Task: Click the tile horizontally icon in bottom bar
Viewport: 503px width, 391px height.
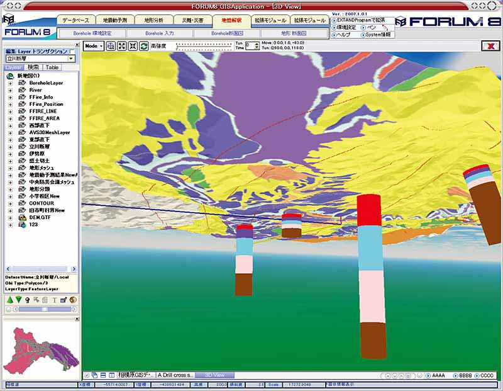Action: (103, 375)
